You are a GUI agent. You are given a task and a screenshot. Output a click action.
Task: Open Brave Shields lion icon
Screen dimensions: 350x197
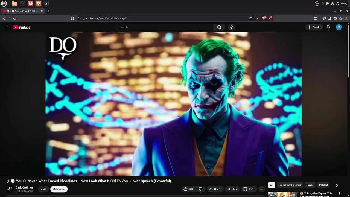pos(264,18)
